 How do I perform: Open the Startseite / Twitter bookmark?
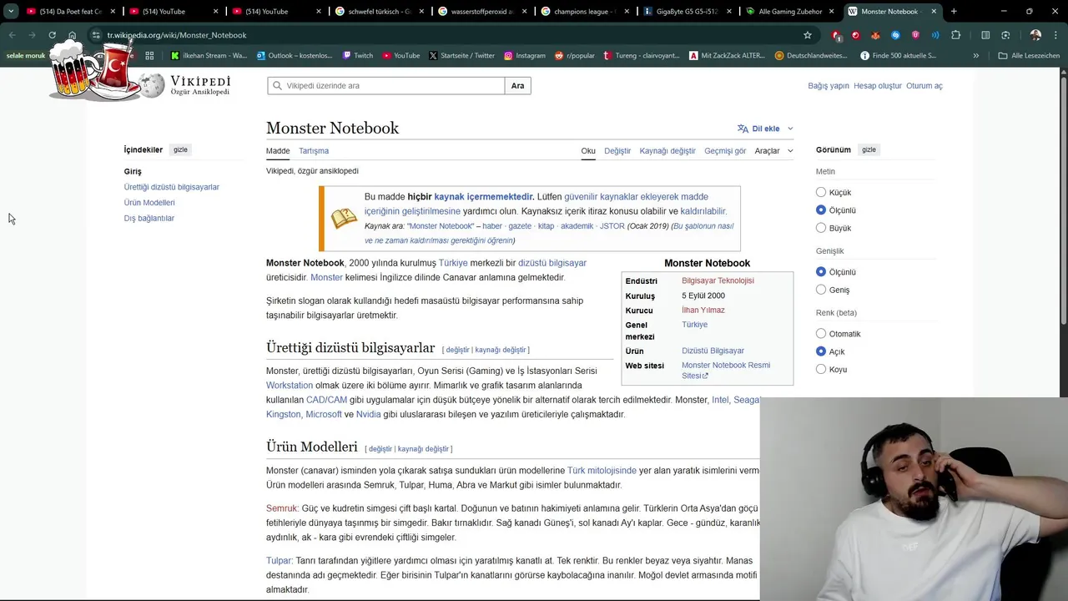pos(461,56)
